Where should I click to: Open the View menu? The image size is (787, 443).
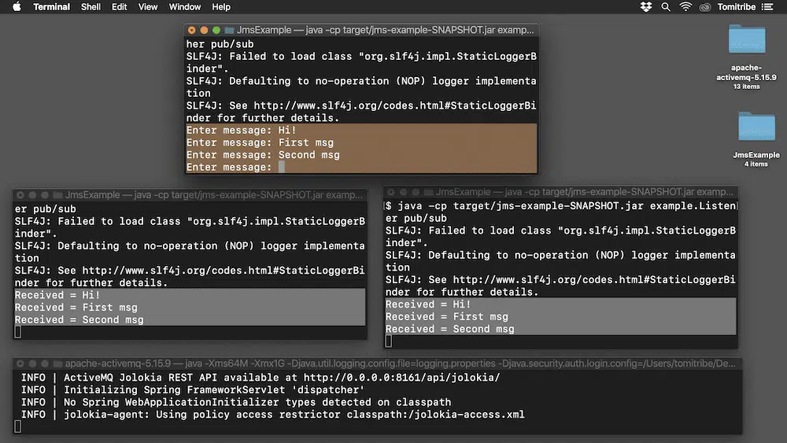tap(148, 7)
